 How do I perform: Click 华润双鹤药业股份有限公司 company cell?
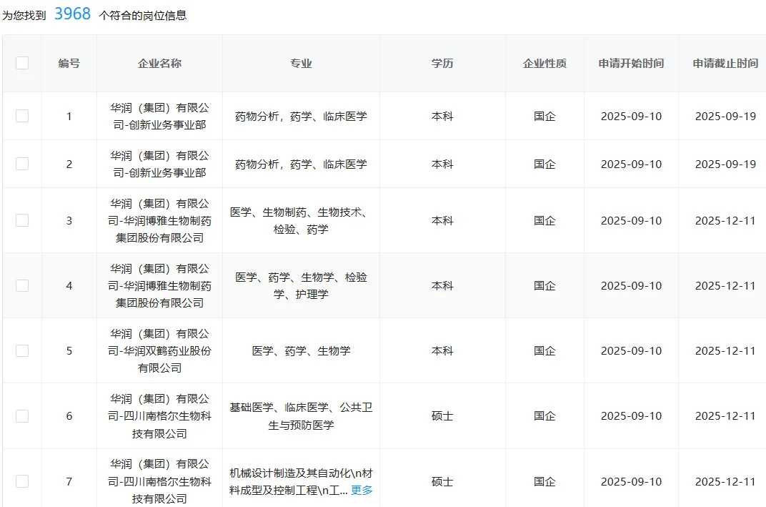[x=160, y=350]
